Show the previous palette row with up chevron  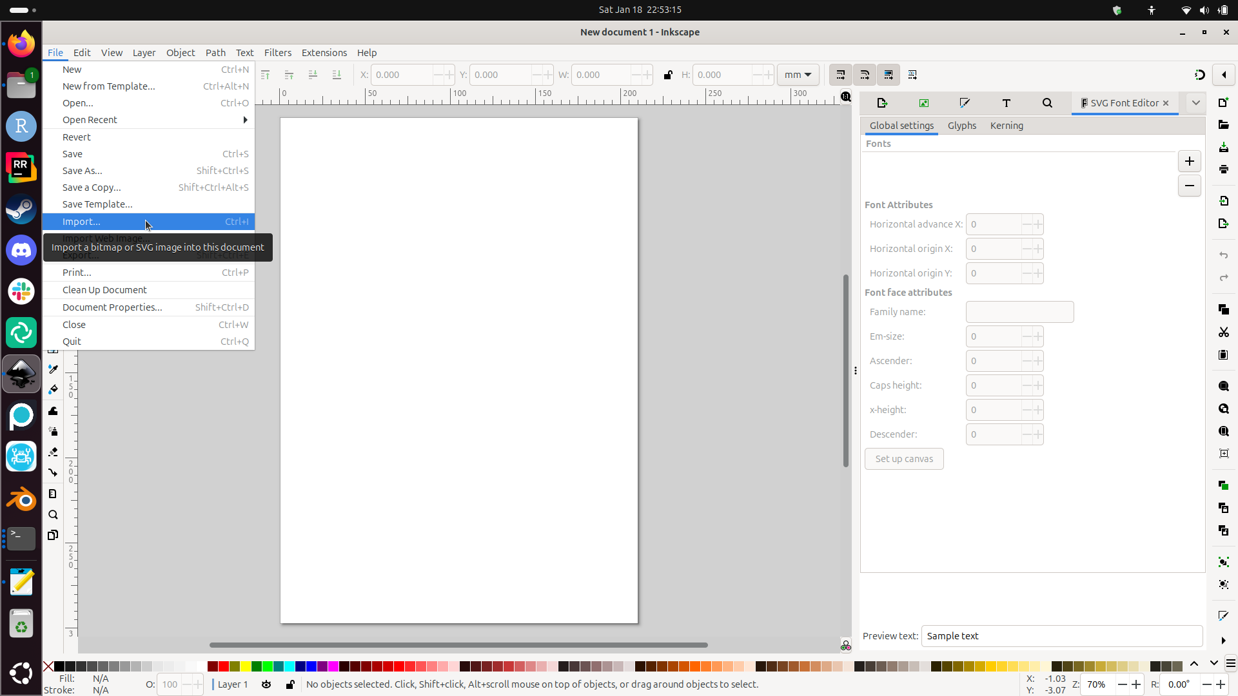click(x=1194, y=663)
